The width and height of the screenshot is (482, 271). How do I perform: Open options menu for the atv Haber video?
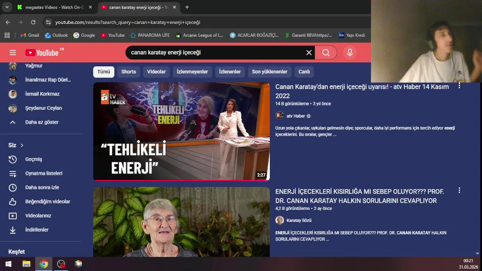tap(459, 86)
